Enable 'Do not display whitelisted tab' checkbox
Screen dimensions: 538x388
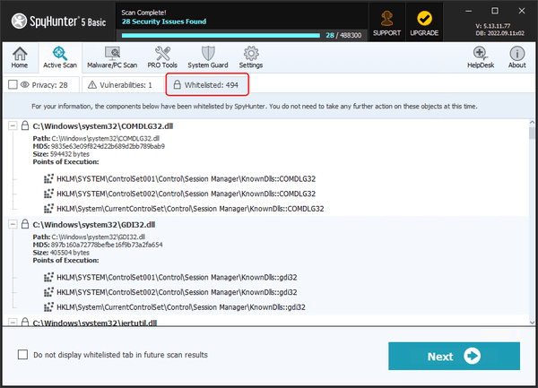click(22, 355)
